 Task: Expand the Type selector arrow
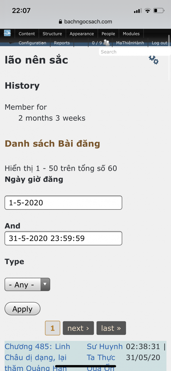(45, 284)
